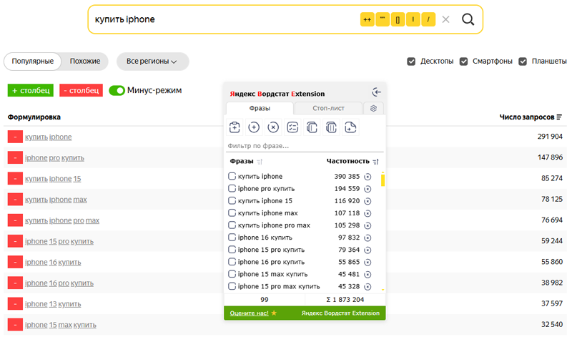Image resolution: width=572 pixels, height=337 pixels.
Task: Open the Оцените нас! link
Action: pyautogui.click(x=249, y=313)
